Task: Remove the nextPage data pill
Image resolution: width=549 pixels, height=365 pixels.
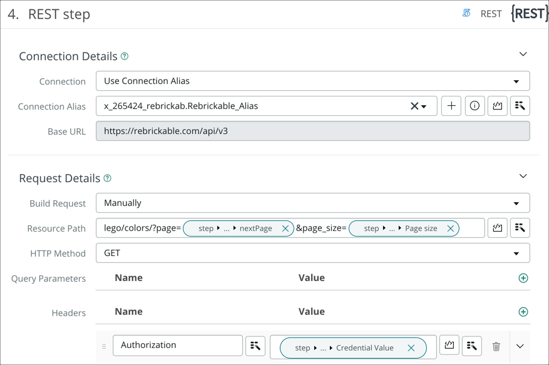Action: (x=285, y=229)
